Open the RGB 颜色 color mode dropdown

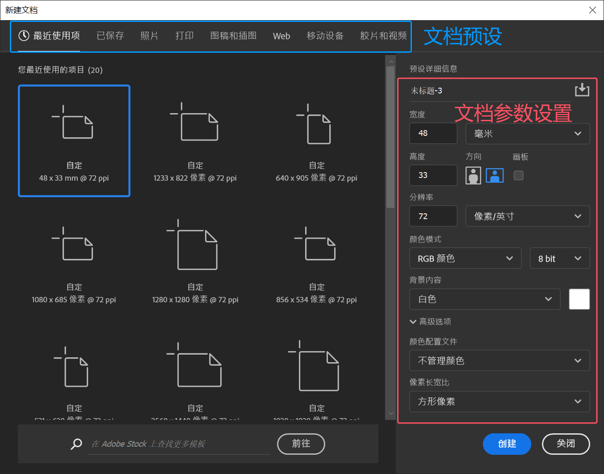[x=466, y=258]
